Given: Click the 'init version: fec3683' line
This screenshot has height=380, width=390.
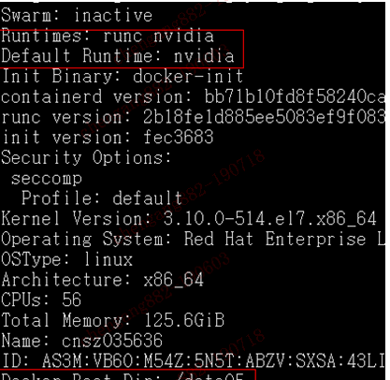Looking at the screenshot, I should coord(108,137).
